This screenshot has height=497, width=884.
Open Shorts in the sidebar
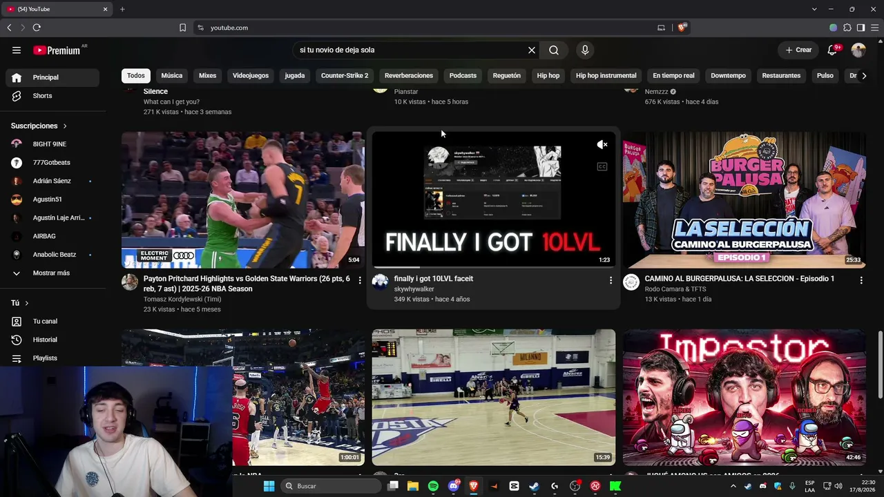52,96
